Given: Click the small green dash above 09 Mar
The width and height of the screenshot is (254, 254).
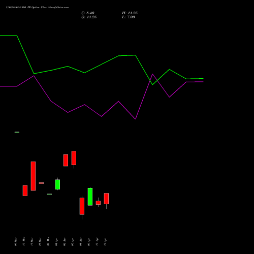Looking at the screenshot, I should pyautogui.click(x=17, y=132).
